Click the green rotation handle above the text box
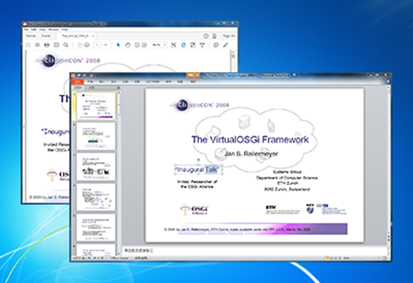413x283 pixels. pos(198,160)
